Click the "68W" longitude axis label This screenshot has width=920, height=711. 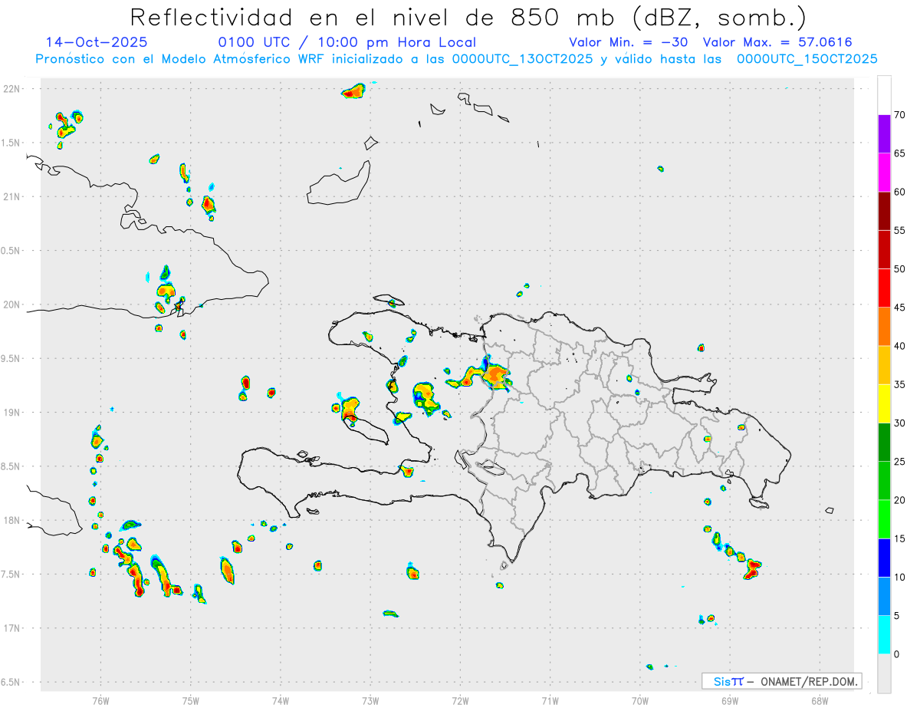(x=820, y=701)
